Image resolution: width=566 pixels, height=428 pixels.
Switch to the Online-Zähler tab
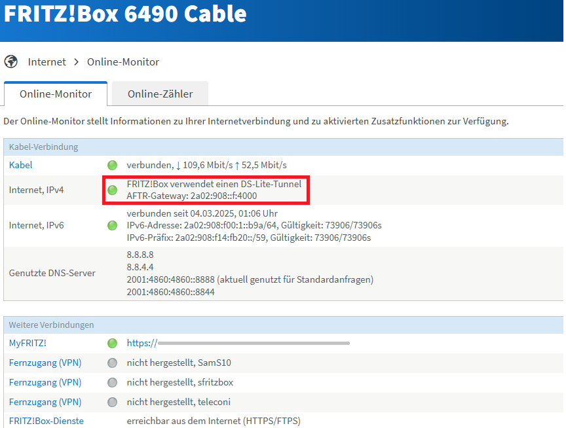coord(160,94)
